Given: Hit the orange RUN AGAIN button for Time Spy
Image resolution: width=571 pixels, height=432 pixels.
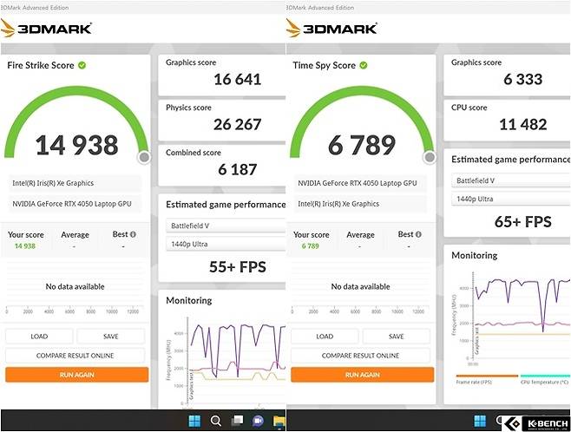Looking at the screenshot, I should point(361,375).
